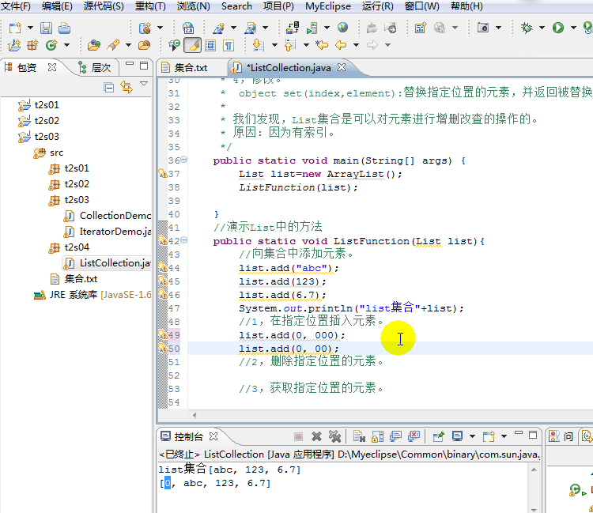Click Remove Launch X in console
The height and width of the screenshot is (513, 593).
tap(316, 436)
